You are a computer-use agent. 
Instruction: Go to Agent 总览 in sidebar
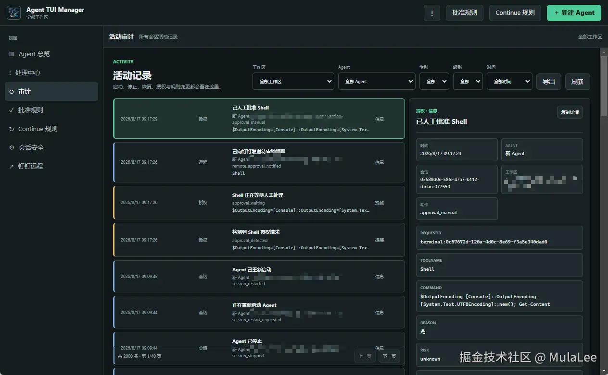pos(51,54)
